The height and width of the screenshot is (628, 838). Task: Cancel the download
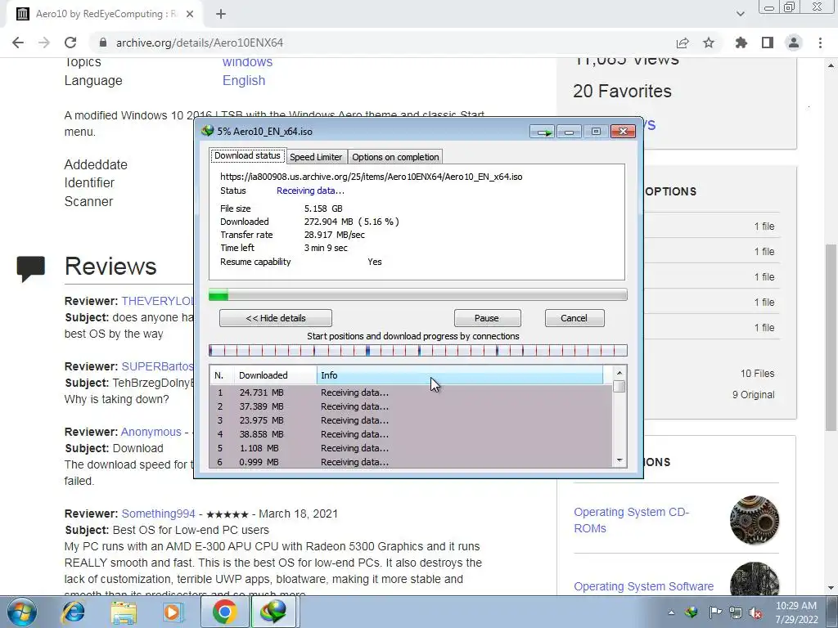tap(574, 318)
